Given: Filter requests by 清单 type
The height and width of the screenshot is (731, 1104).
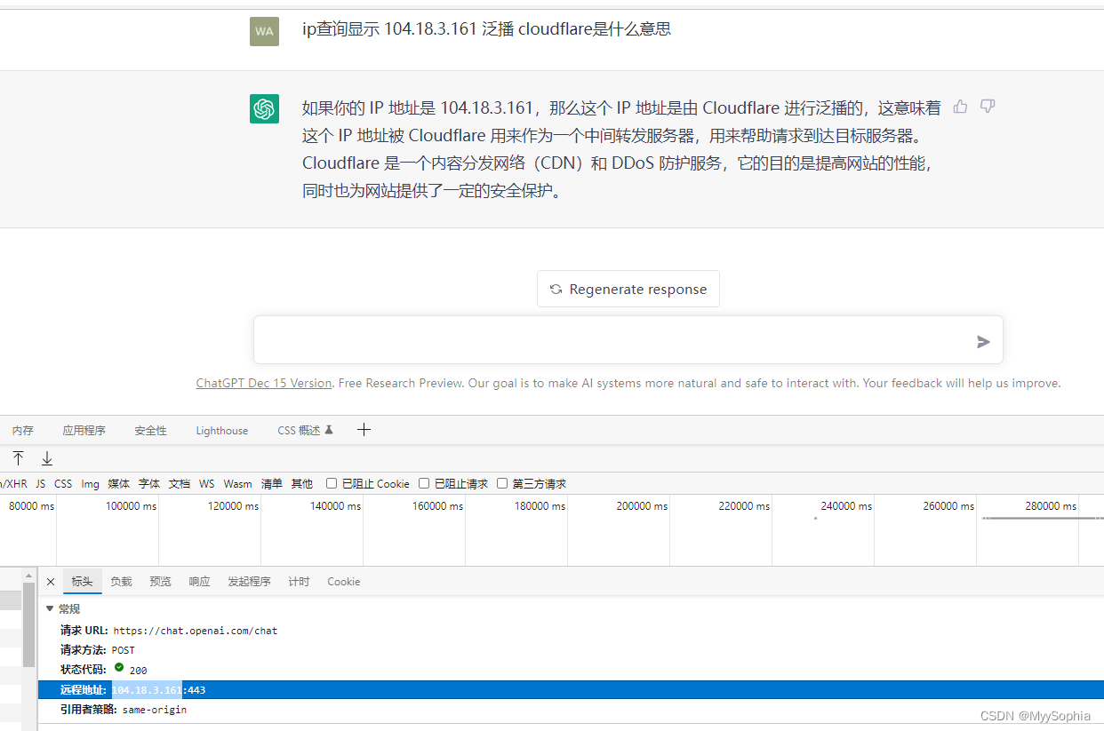Looking at the screenshot, I should 271,484.
